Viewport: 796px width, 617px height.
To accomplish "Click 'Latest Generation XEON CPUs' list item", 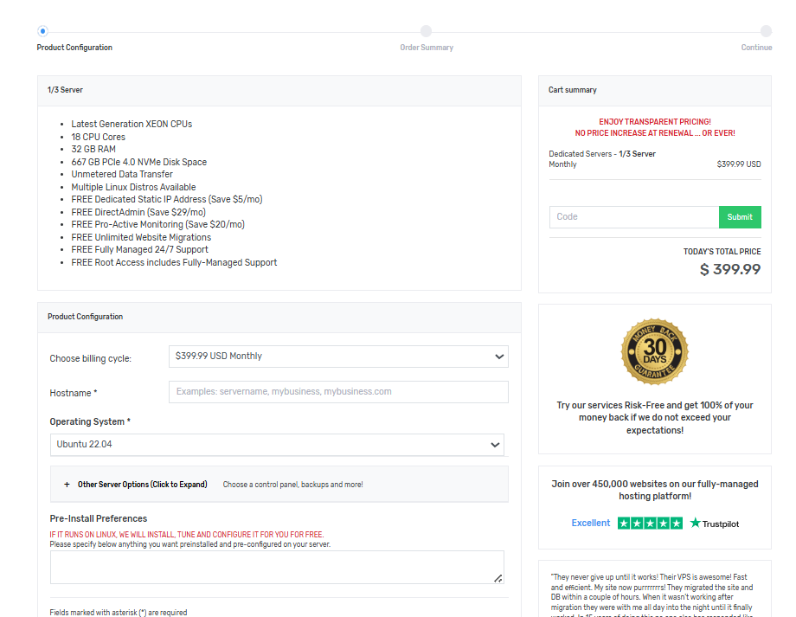I will point(132,124).
